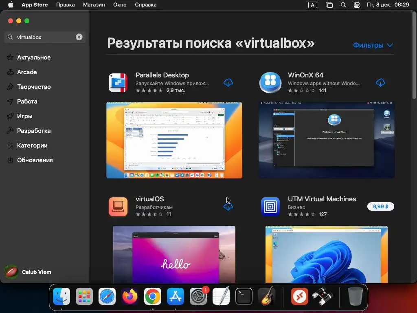This screenshot has height=313, width=417.
Task: View the UTM Windows 11 screenshot preview
Action: click(326, 254)
